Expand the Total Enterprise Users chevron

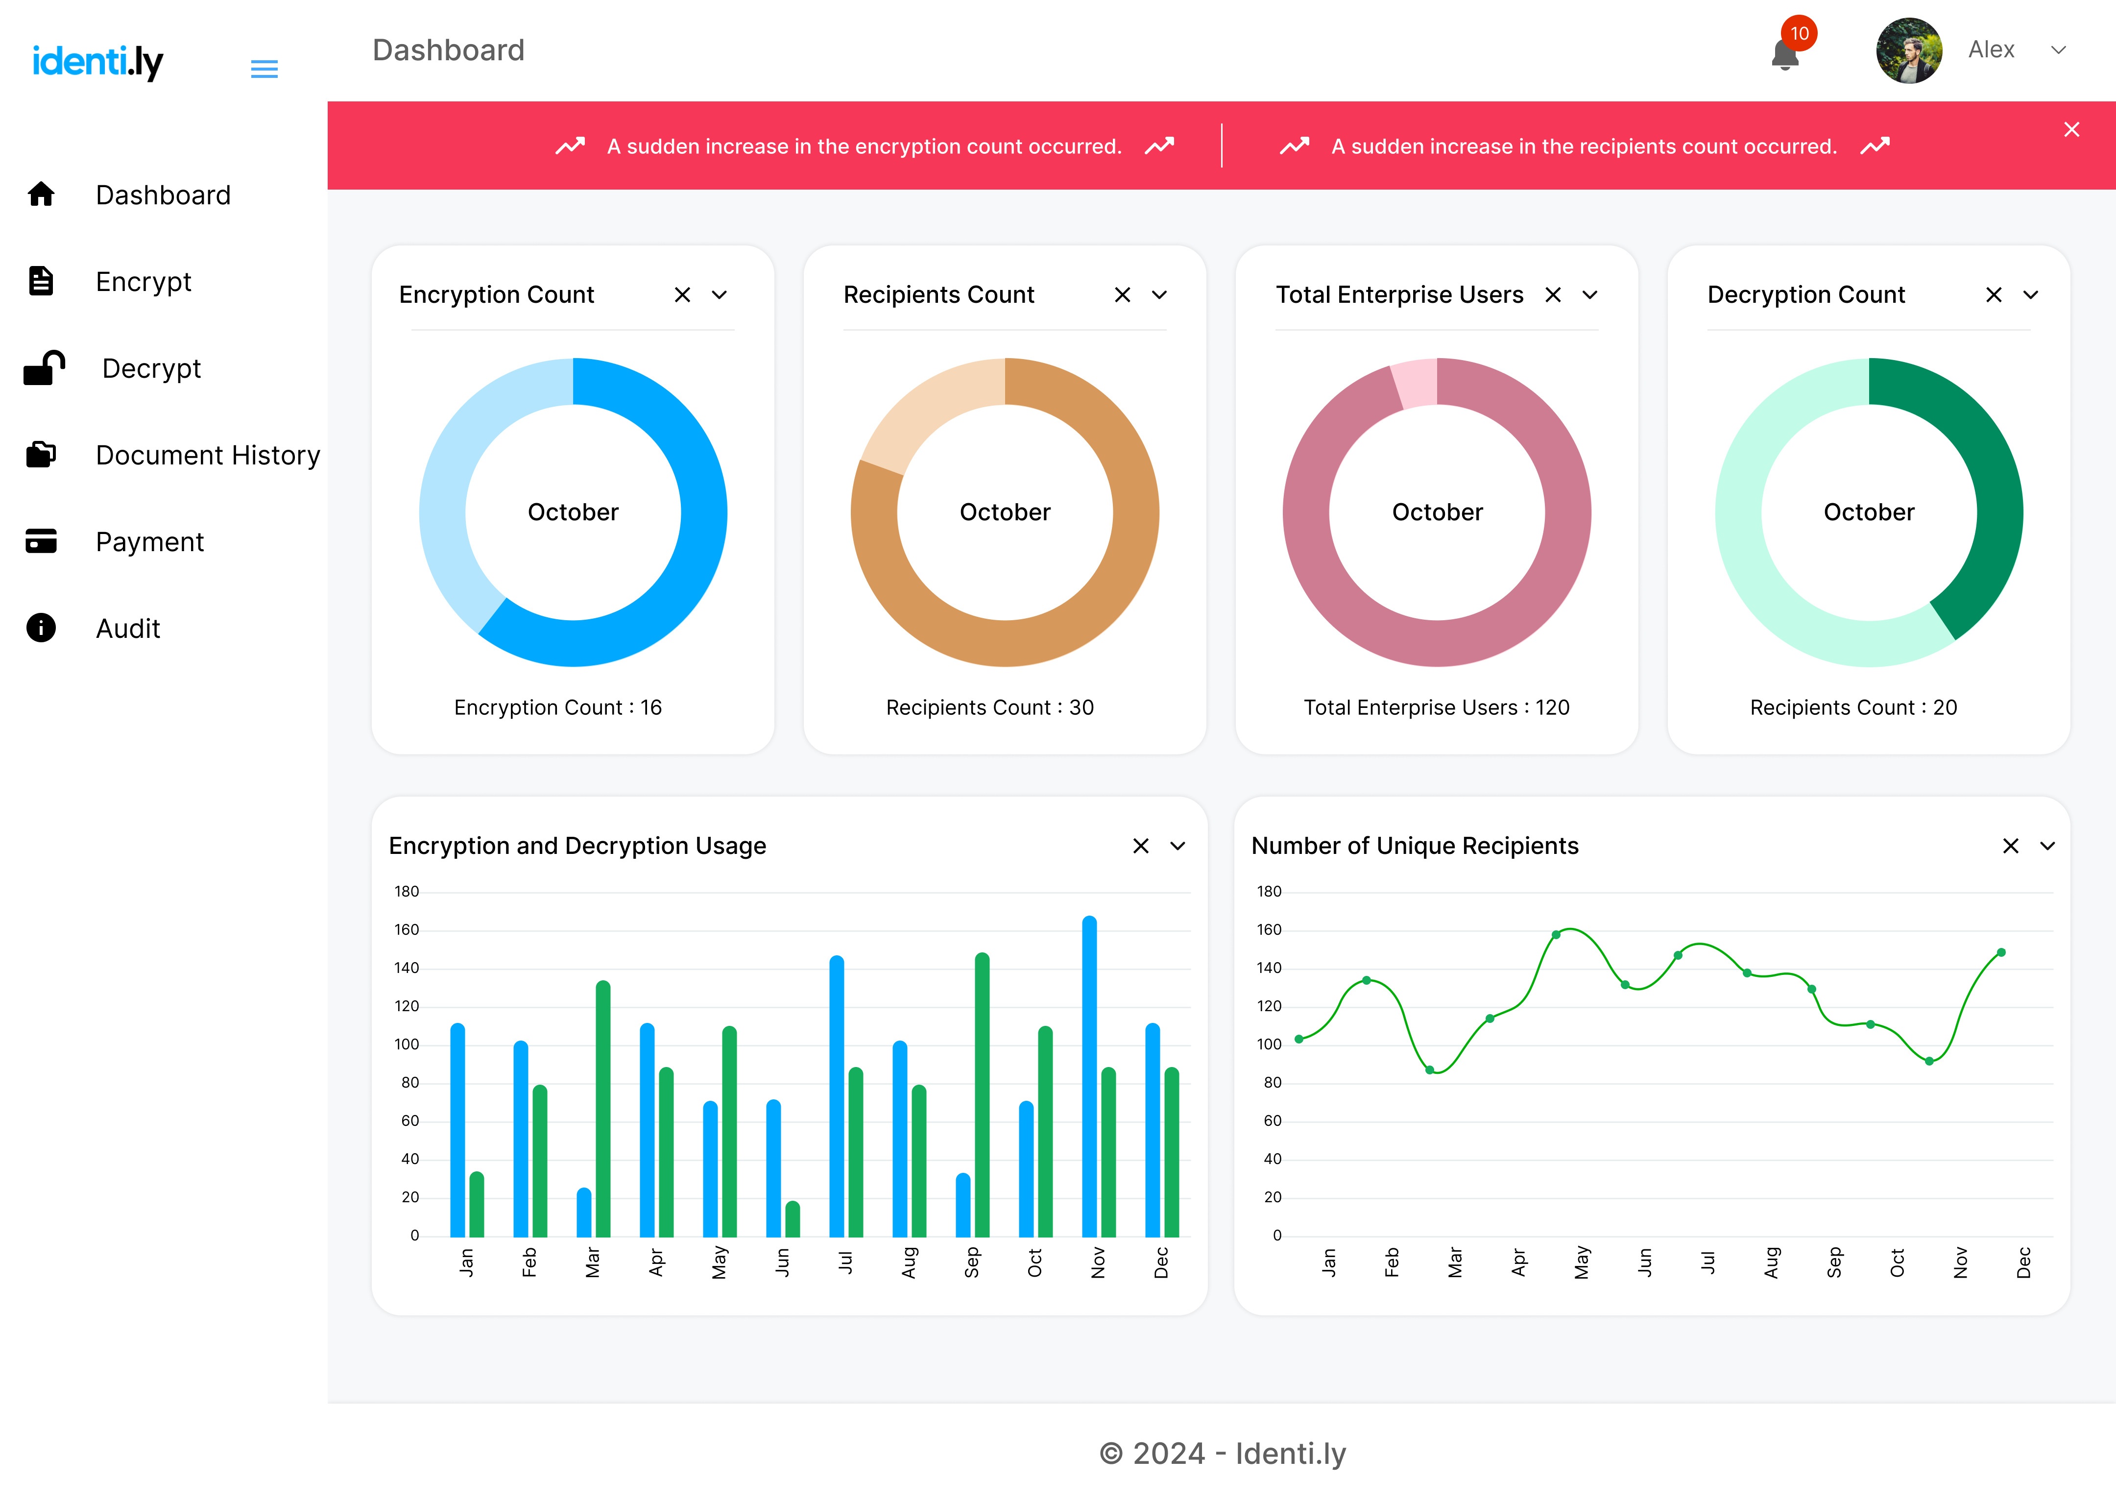[x=1590, y=295]
